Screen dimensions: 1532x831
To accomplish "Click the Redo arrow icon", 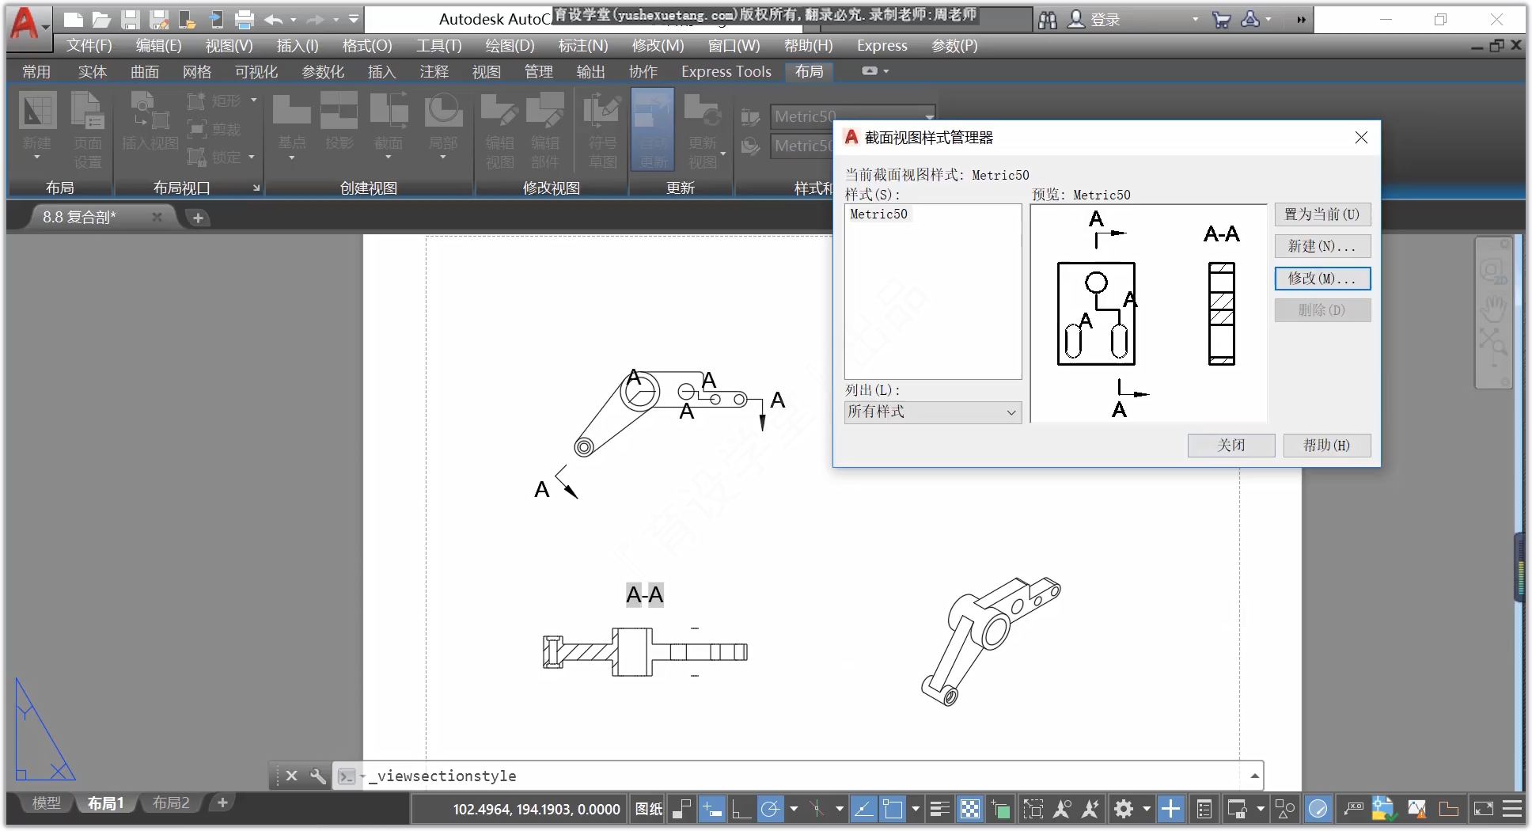I will tap(316, 19).
